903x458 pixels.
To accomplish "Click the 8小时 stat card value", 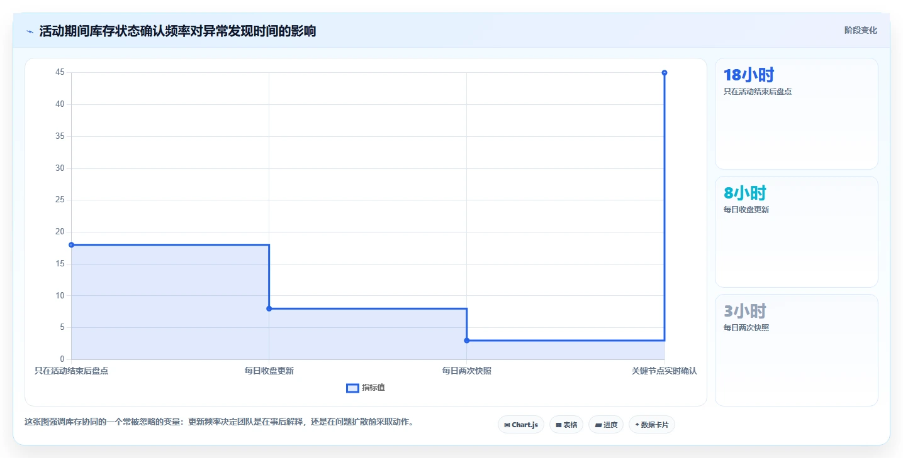I will click(x=745, y=194).
